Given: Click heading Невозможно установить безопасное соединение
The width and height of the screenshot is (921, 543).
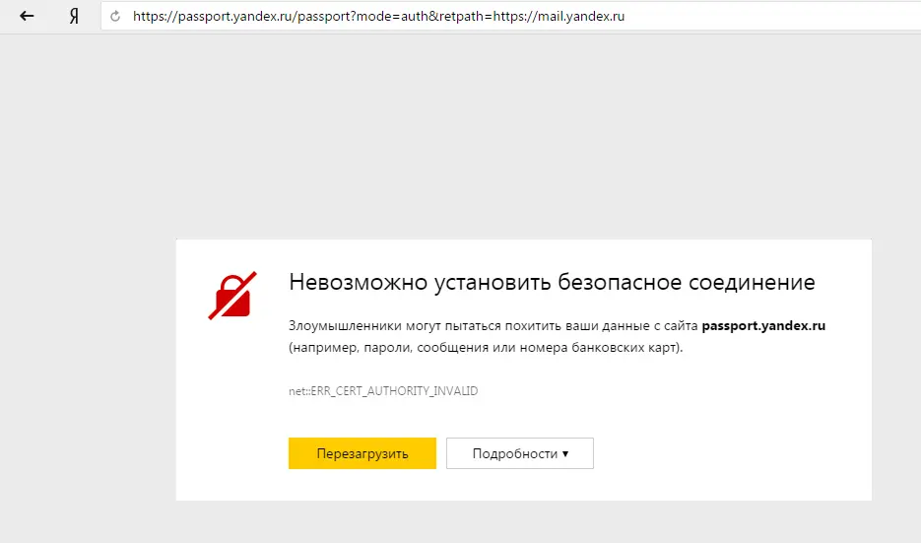Looking at the screenshot, I should click(x=552, y=282).
